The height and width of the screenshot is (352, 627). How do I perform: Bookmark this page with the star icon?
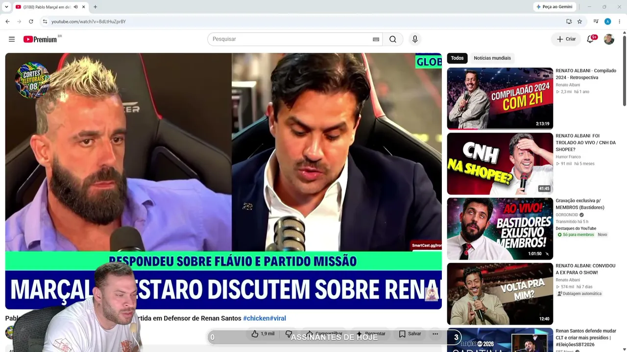coord(579,22)
